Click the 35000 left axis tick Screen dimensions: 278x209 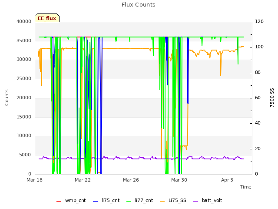24,40
